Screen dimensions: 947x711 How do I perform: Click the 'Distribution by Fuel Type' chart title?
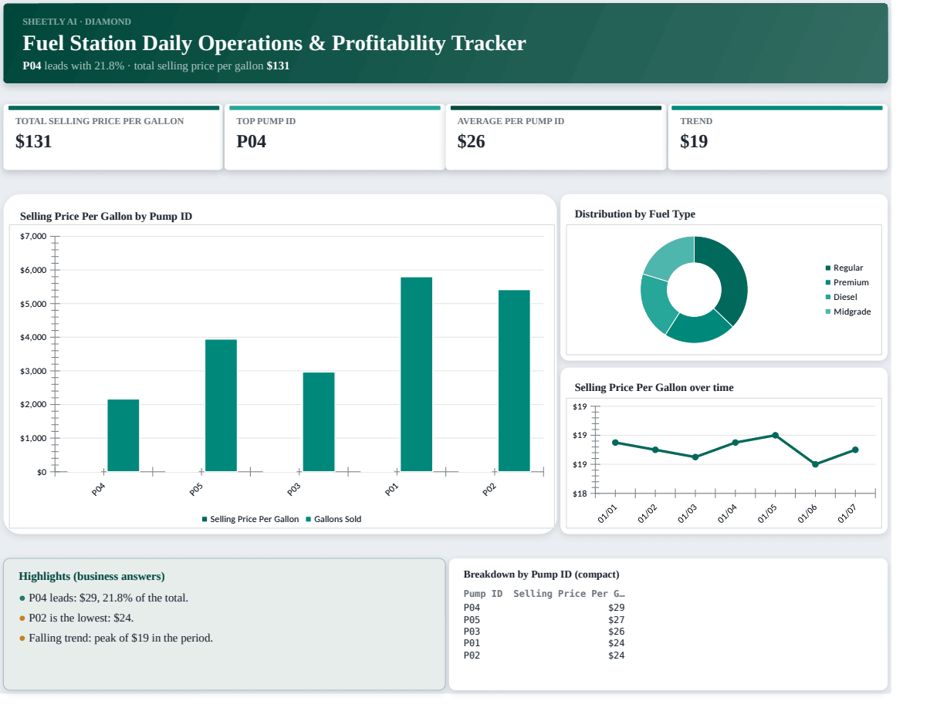(634, 214)
